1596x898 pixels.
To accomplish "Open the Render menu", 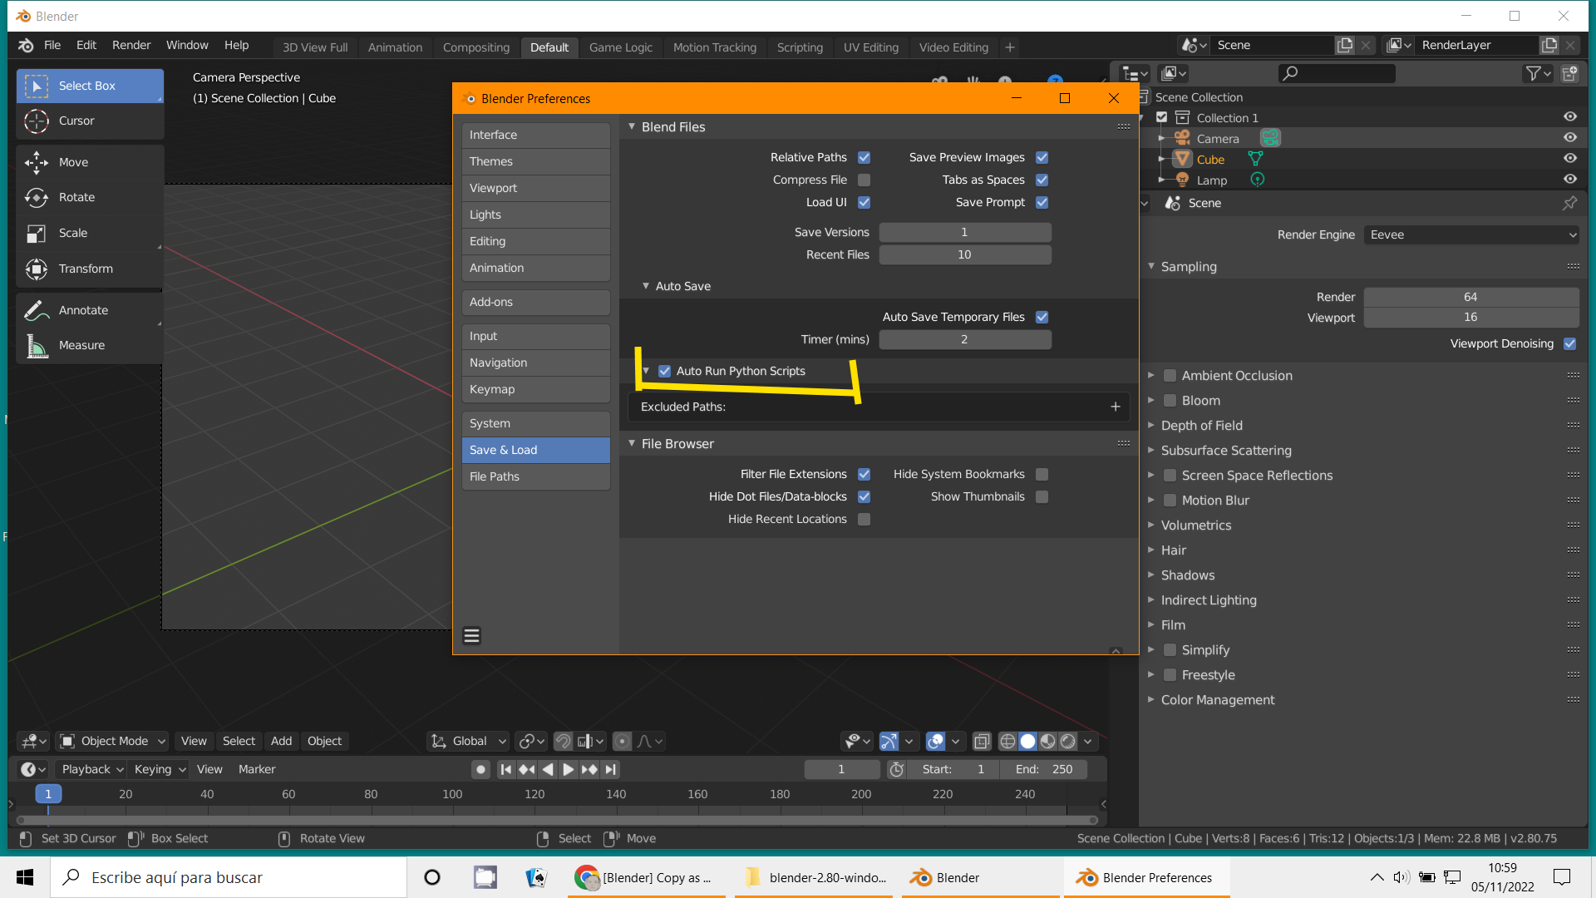I will pyautogui.click(x=131, y=45).
